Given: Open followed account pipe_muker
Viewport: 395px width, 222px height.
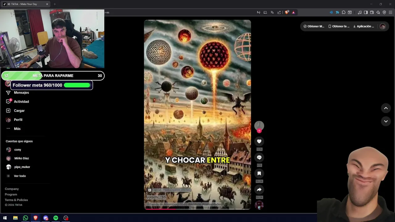Looking at the screenshot, I should [22, 167].
